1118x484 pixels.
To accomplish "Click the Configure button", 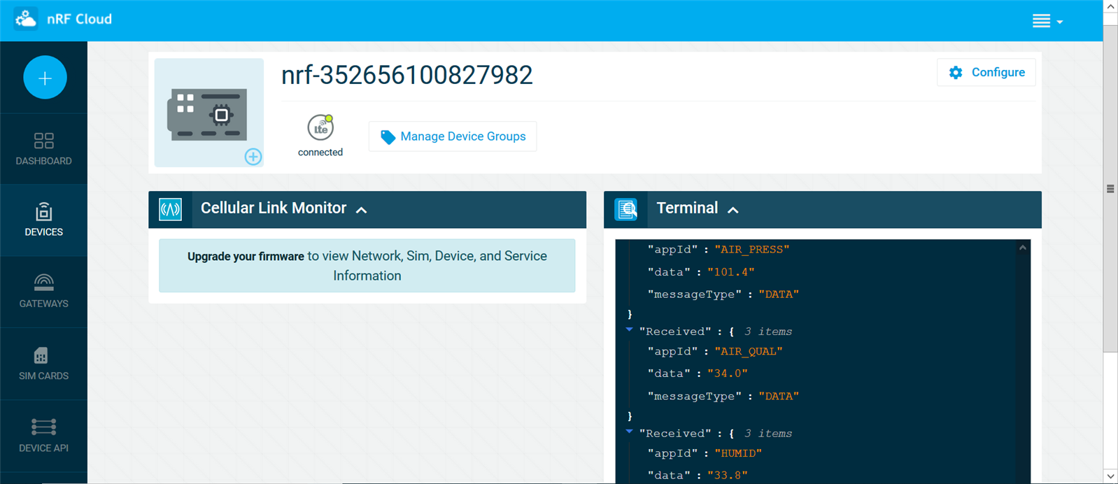I will pyautogui.click(x=986, y=73).
